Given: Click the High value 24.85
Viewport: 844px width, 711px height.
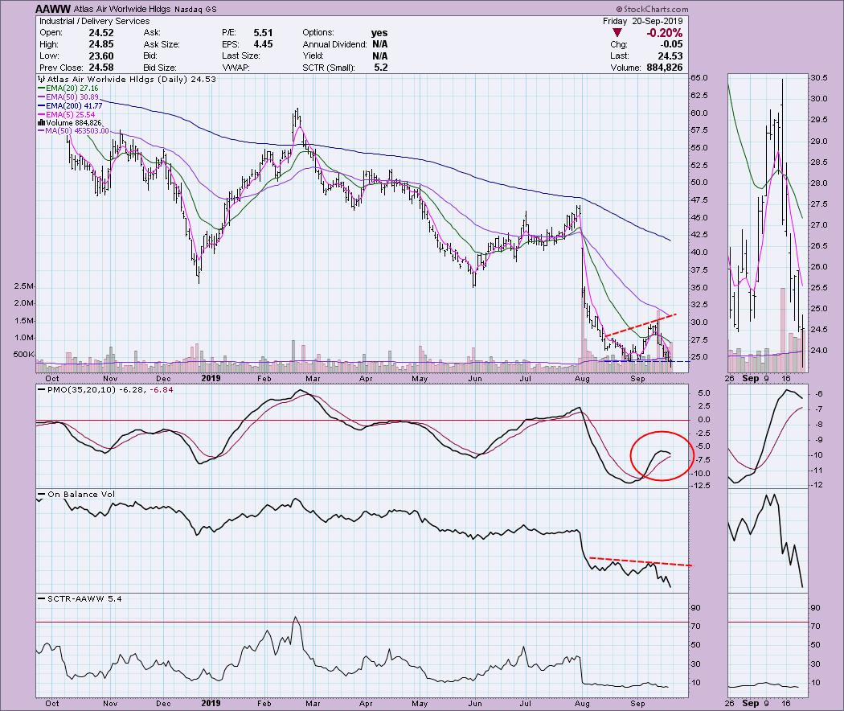Looking at the screenshot, I should (101, 45).
